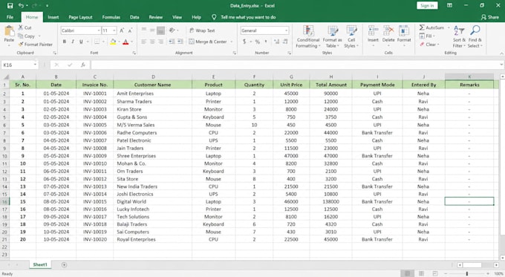Image resolution: width=505 pixels, height=277 pixels.
Task: Adjust the zoom slider
Action: coord(466,273)
